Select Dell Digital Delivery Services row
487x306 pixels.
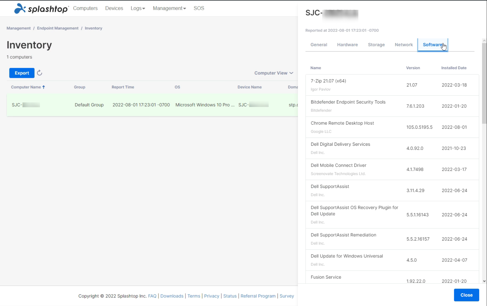coord(392,148)
